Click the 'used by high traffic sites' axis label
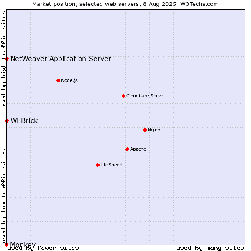Screen dimensions: 251x251 pyautogui.click(x=4, y=59)
